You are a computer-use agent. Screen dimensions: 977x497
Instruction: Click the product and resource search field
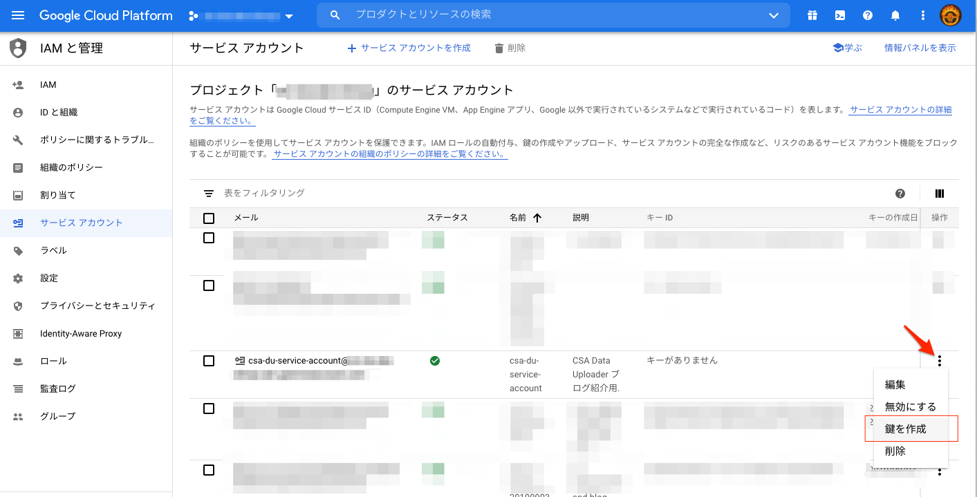[x=553, y=15]
